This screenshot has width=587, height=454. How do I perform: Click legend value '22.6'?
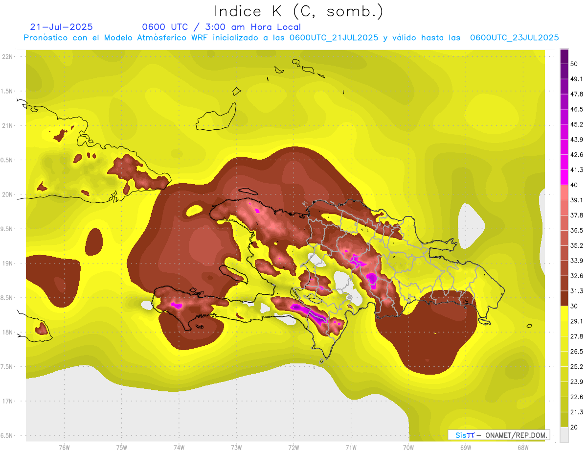coord(576,397)
